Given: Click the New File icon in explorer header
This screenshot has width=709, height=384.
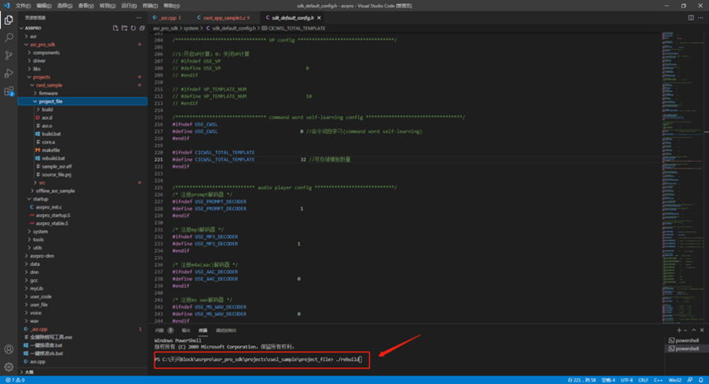Looking at the screenshot, I should (116, 28).
